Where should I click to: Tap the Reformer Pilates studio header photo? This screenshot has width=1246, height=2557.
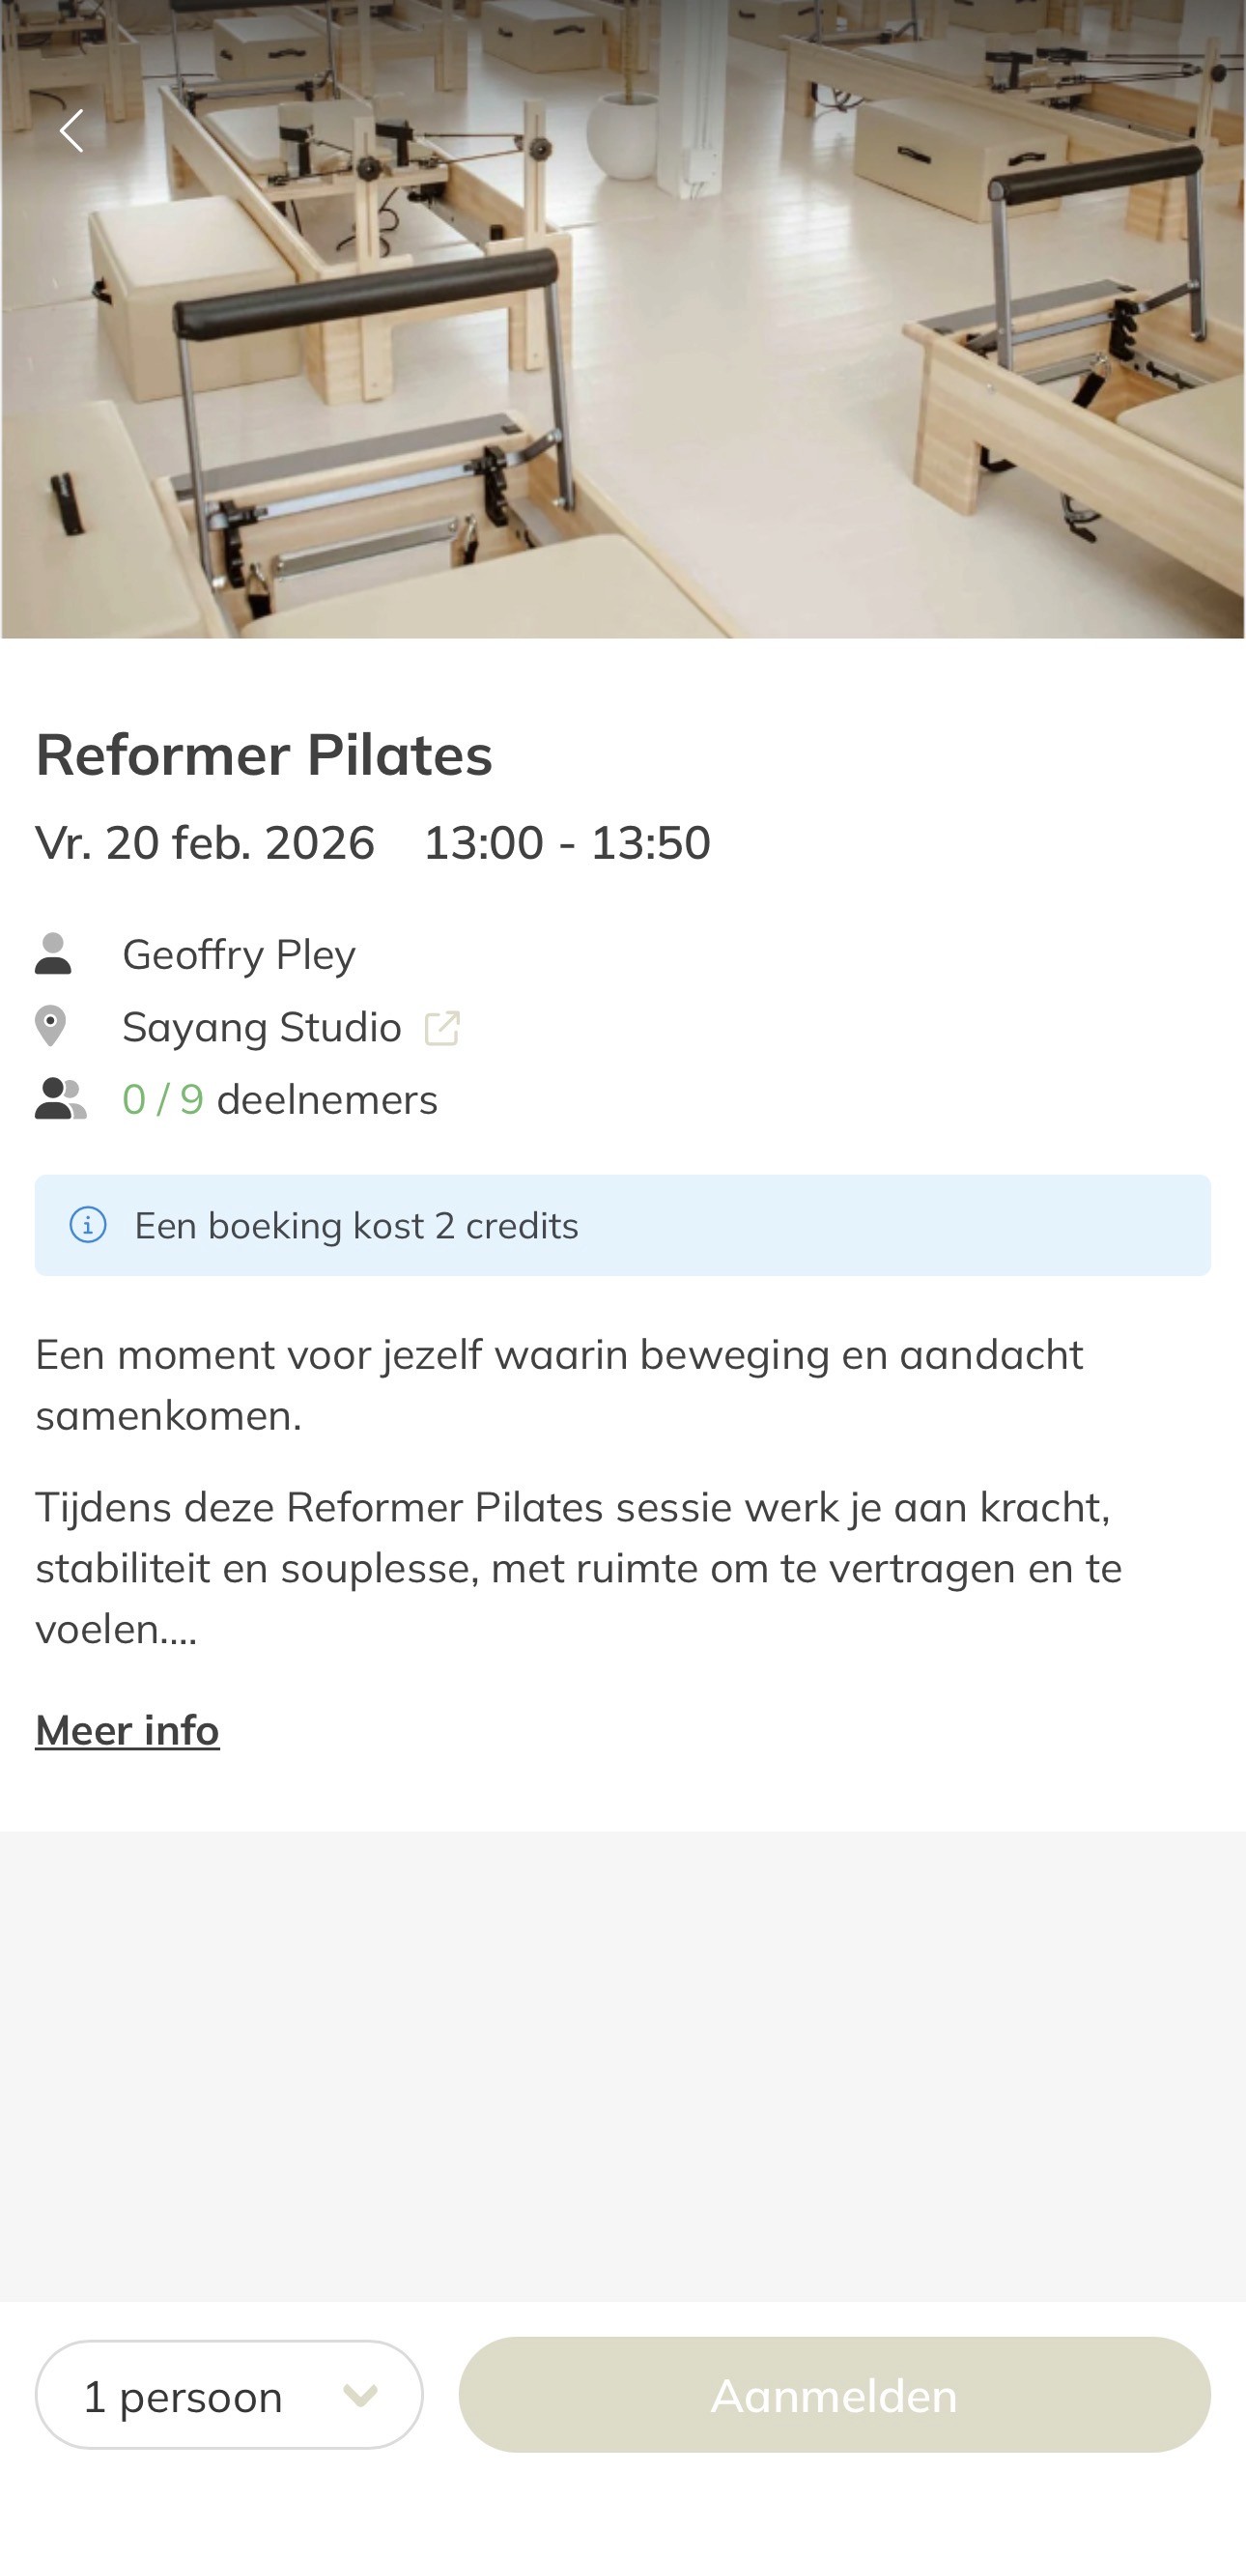tap(622, 319)
